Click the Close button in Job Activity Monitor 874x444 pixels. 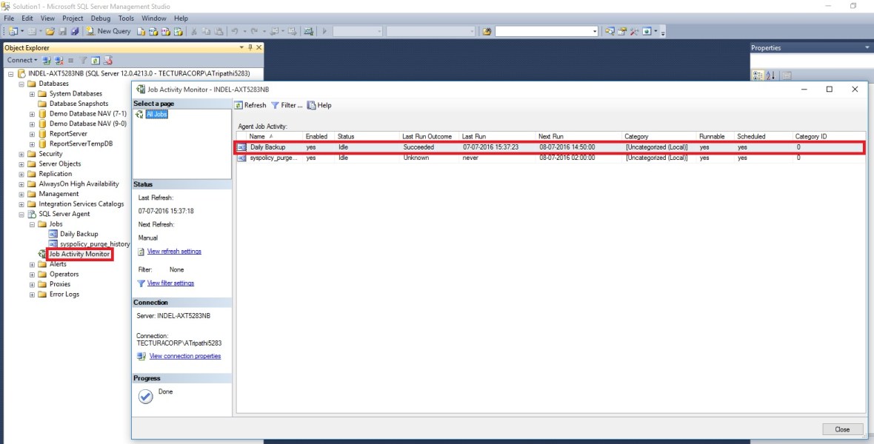tap(841, 428)
